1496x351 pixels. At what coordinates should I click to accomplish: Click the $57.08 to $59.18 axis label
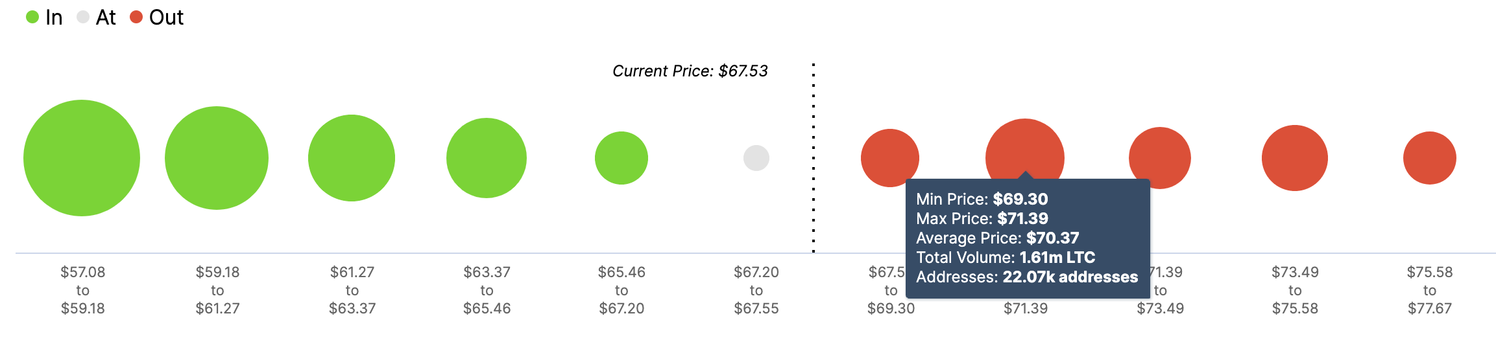point(83,290)
